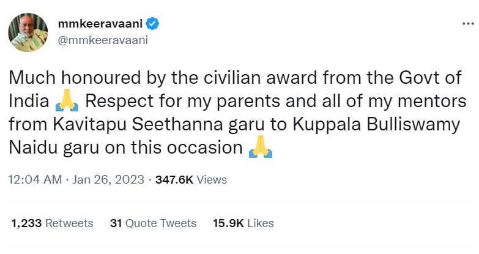View the 347.6K Views analytics
Screen dimensions: 479x254
click(x=191, y=180)
